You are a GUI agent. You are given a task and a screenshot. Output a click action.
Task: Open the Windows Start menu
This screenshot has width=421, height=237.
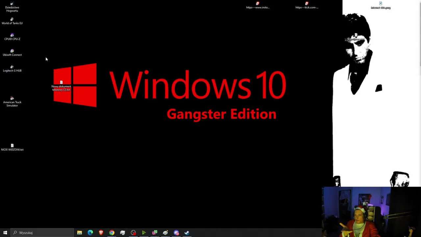pyautogui.click(x=5, y=233)
